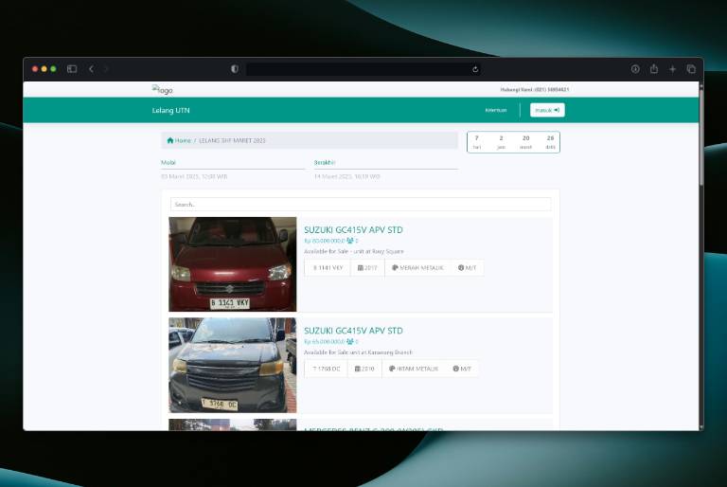This screenshot has height=487, width=727.
Task: Click the Karawang Branch availability description
Action: [x=358, y=352]
